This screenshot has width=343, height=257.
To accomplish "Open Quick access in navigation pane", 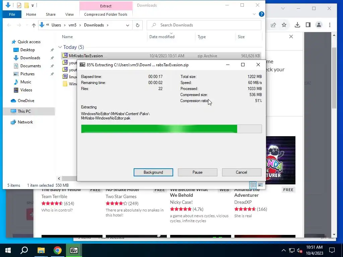I will coord(29,42).
